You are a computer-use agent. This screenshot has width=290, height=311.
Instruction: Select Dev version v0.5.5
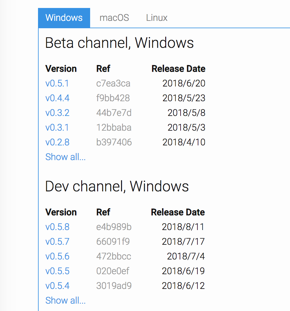pyautogui.click(x=57, y=271)
